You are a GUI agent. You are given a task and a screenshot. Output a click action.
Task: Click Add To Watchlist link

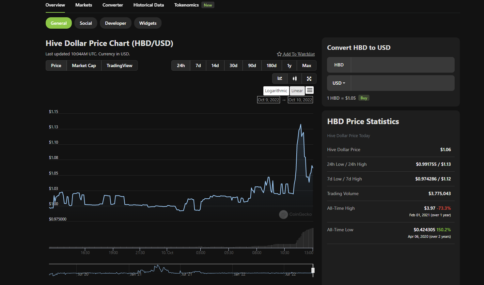click(x=299, y=54)
